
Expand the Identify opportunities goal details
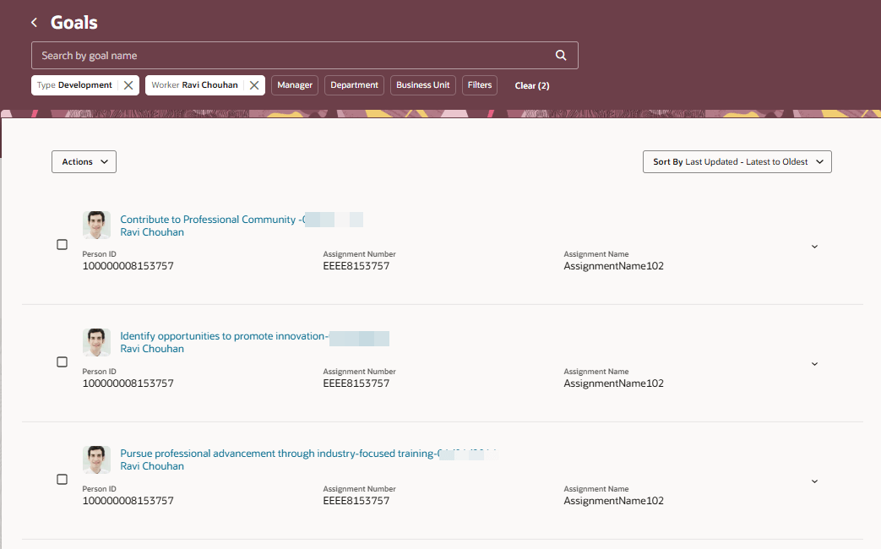pyautogui.click(x=813, y=363)
